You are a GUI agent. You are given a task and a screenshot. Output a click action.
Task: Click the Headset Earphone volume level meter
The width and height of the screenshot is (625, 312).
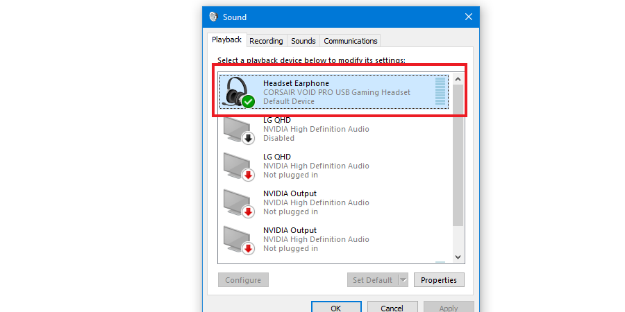click(440, 91)
